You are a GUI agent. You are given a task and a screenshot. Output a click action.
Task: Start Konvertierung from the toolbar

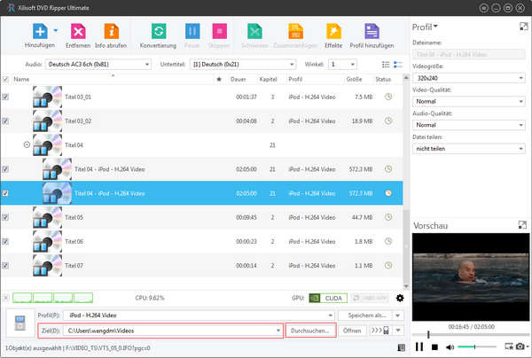[159, 31]
